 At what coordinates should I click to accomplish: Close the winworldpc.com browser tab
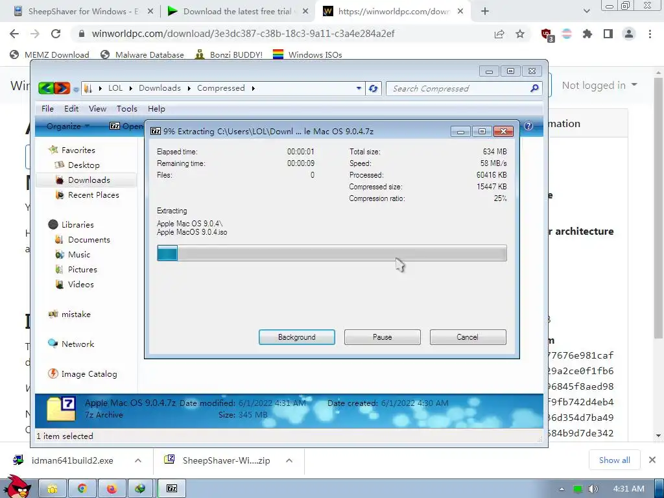[x=460, y=12]
